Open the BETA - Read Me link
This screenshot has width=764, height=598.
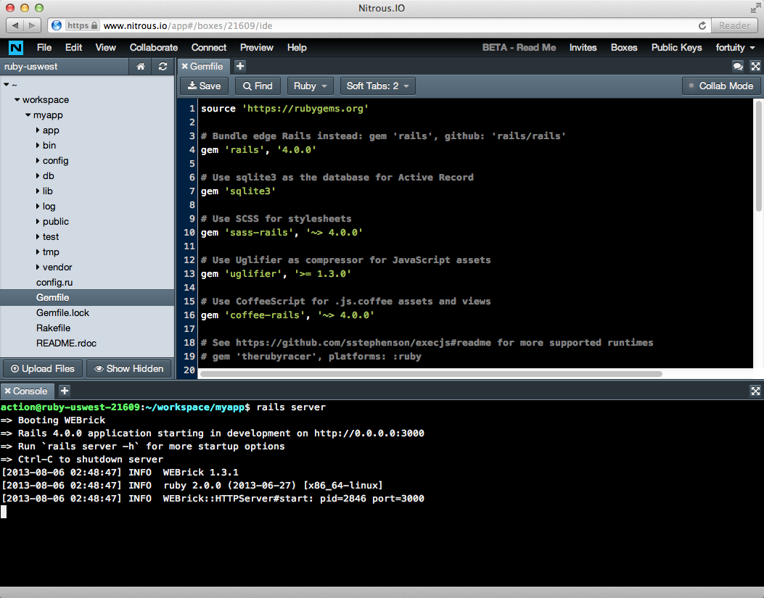(519, 47)
